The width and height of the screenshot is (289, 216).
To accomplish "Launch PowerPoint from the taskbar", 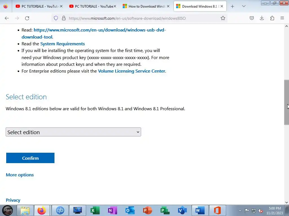I will tap(147, 210).
